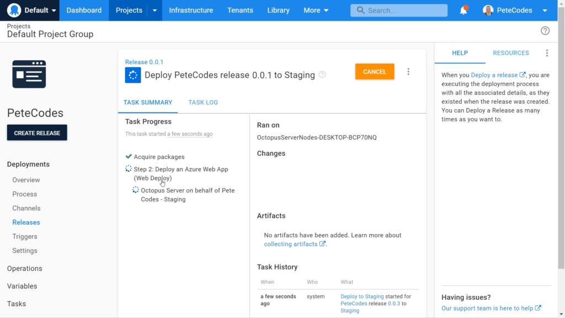Click the Create Release button
Image resolution: width=565 pixels, height=318 pixels.
point(37,132)
